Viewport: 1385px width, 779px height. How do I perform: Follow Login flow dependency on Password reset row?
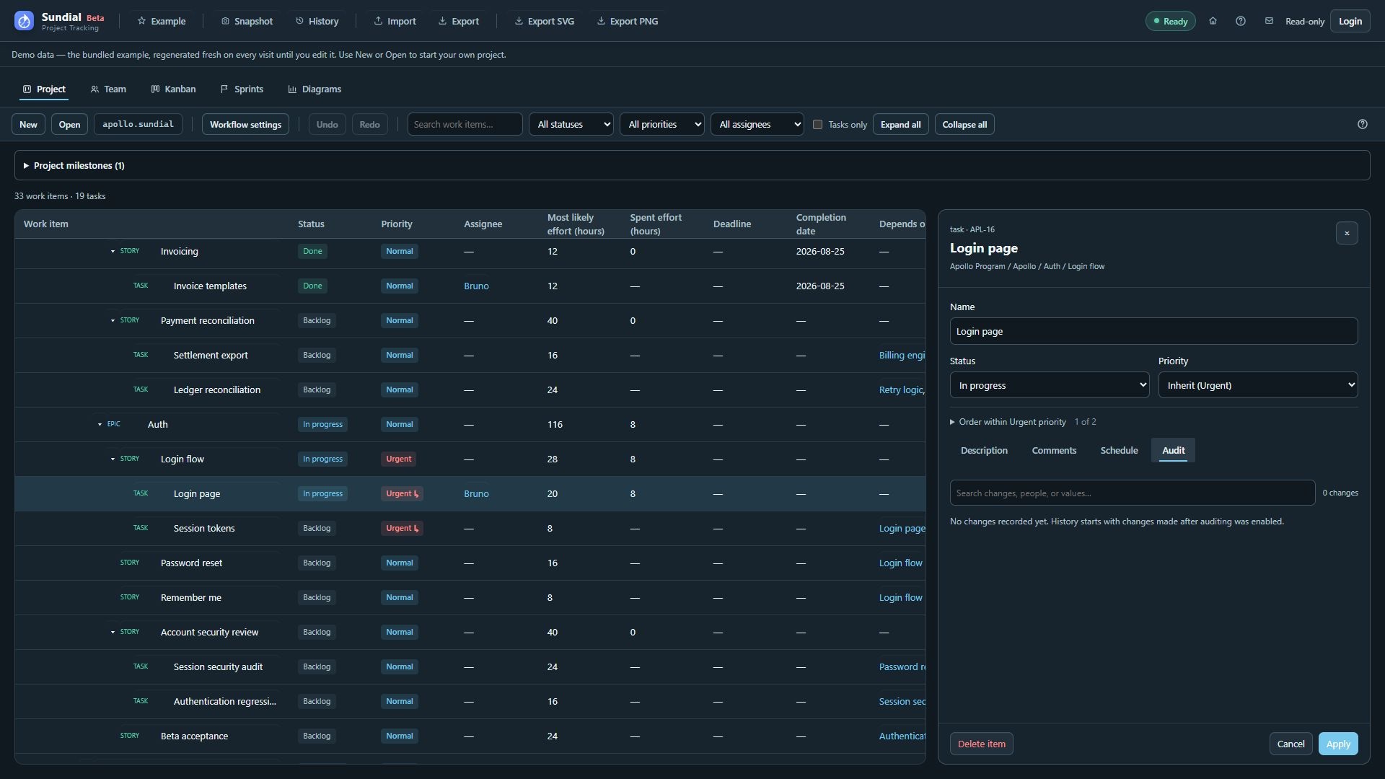click(x=900, y=563)
